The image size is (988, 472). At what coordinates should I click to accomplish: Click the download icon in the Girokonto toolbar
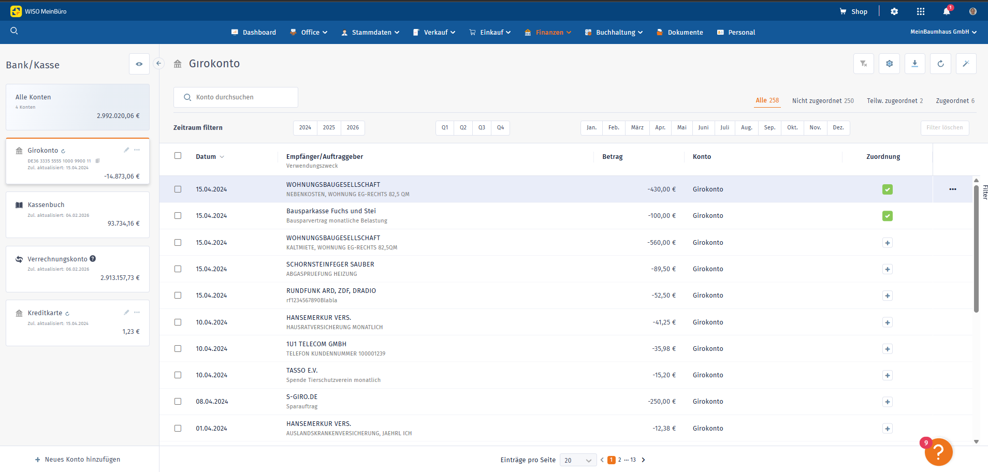[x=914, y=64]
